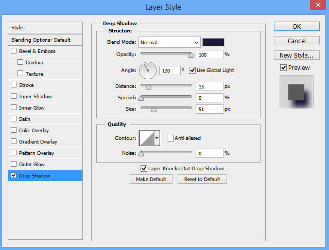Click the Opacity slider handle
This screenshot has height=250, width=329.
tap(191, 55)
